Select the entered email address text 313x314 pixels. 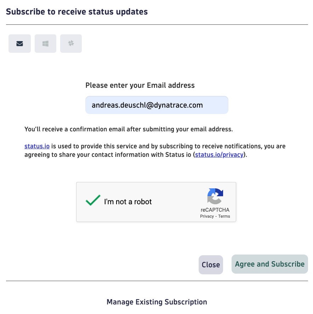(x=147, y=105)
